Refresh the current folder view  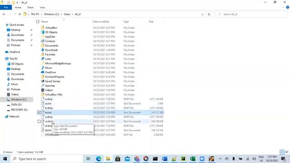209,14
